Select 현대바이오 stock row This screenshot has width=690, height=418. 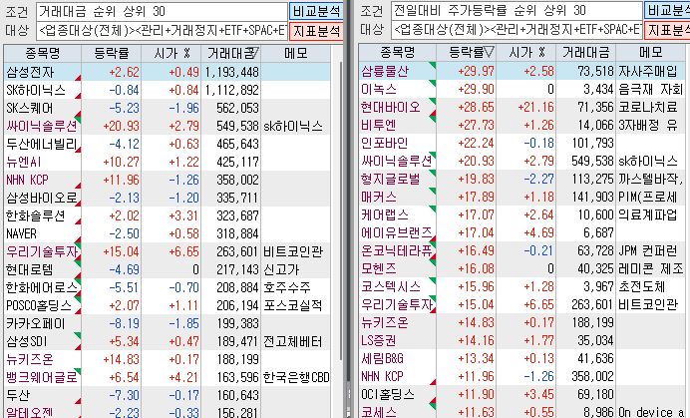click(521, 107)
